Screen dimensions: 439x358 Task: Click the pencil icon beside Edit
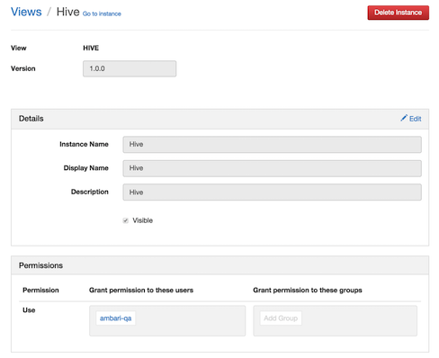tap(404, 118)
